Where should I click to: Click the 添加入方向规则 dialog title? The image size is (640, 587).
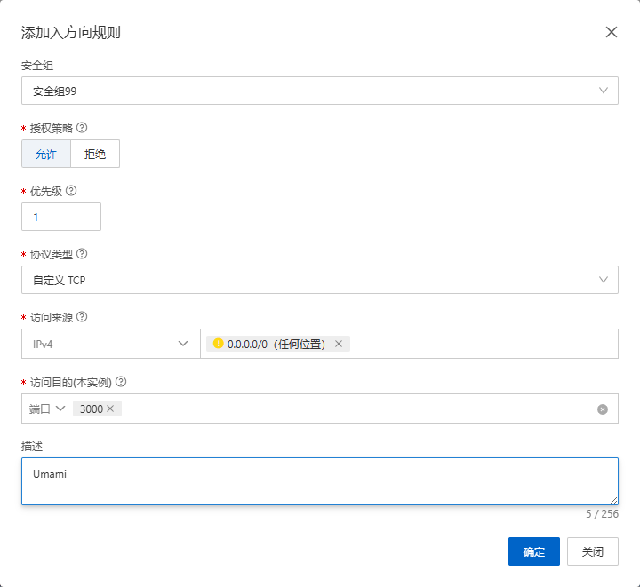click(x=70, y=32)
